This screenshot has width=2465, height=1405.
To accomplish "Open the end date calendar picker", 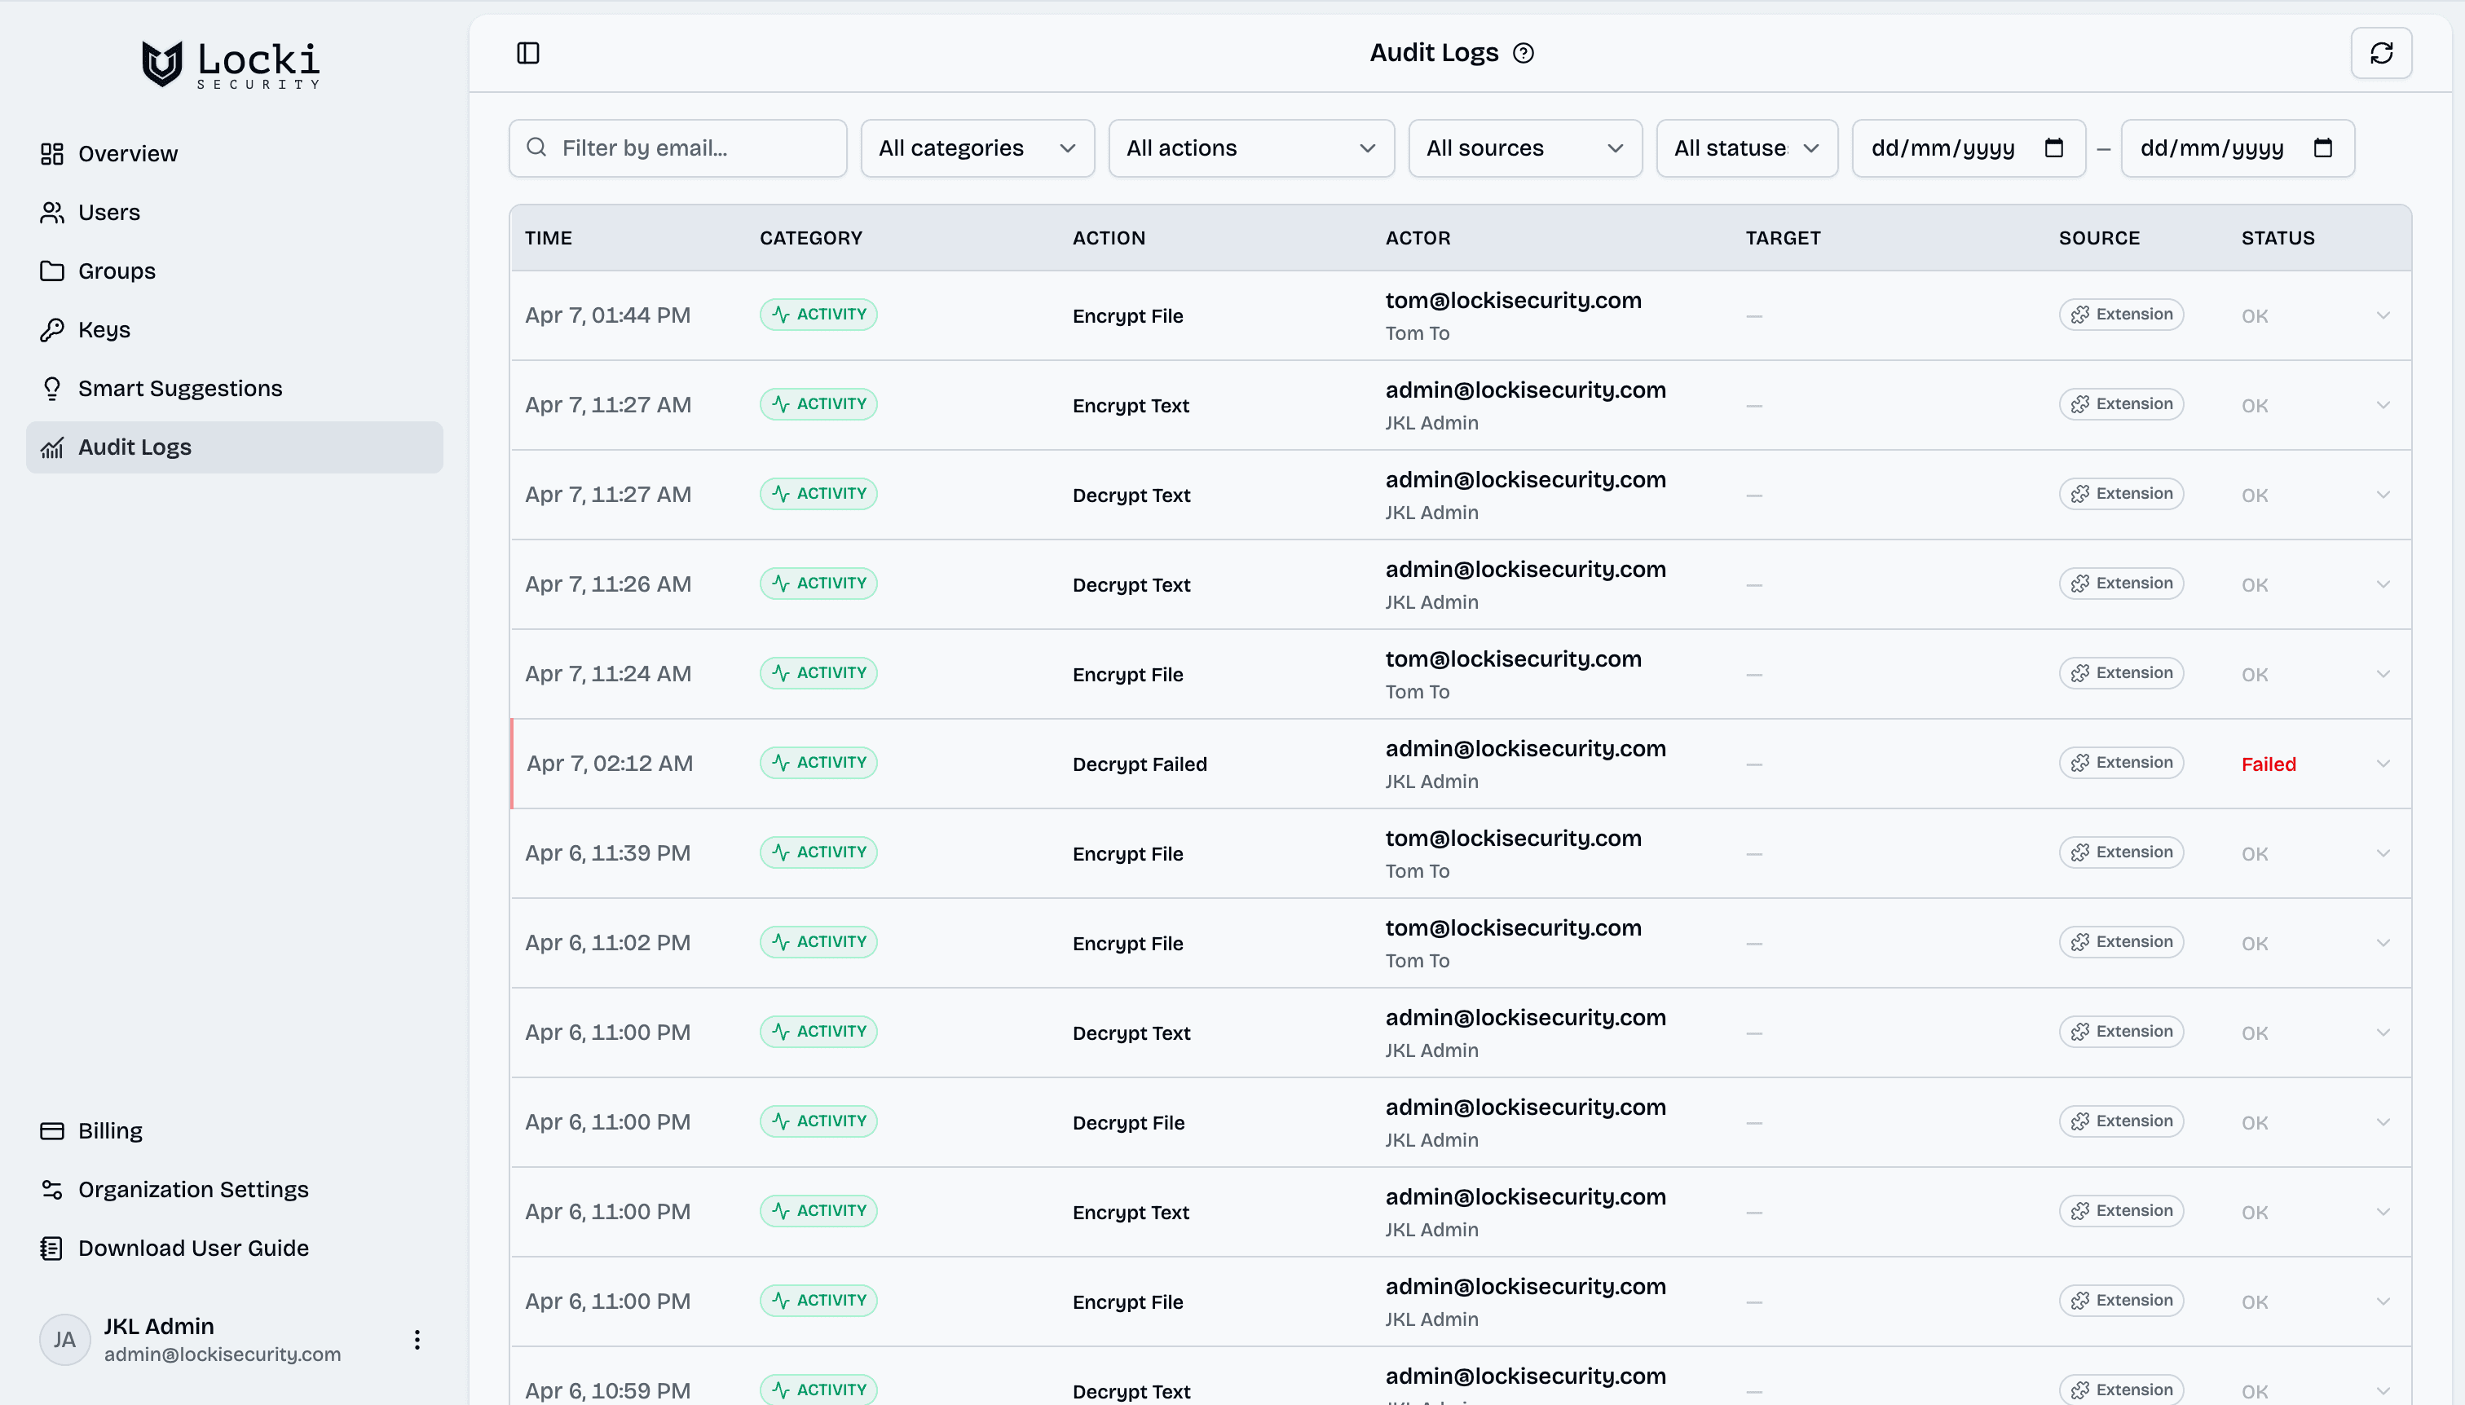I will coord(2323,148).
